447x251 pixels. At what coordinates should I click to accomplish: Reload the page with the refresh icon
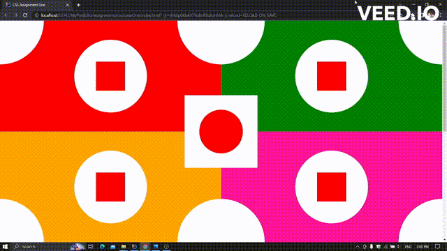25,15
